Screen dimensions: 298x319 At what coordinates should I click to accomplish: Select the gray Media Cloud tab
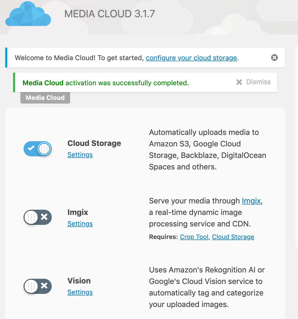click(x=45, y=98)
